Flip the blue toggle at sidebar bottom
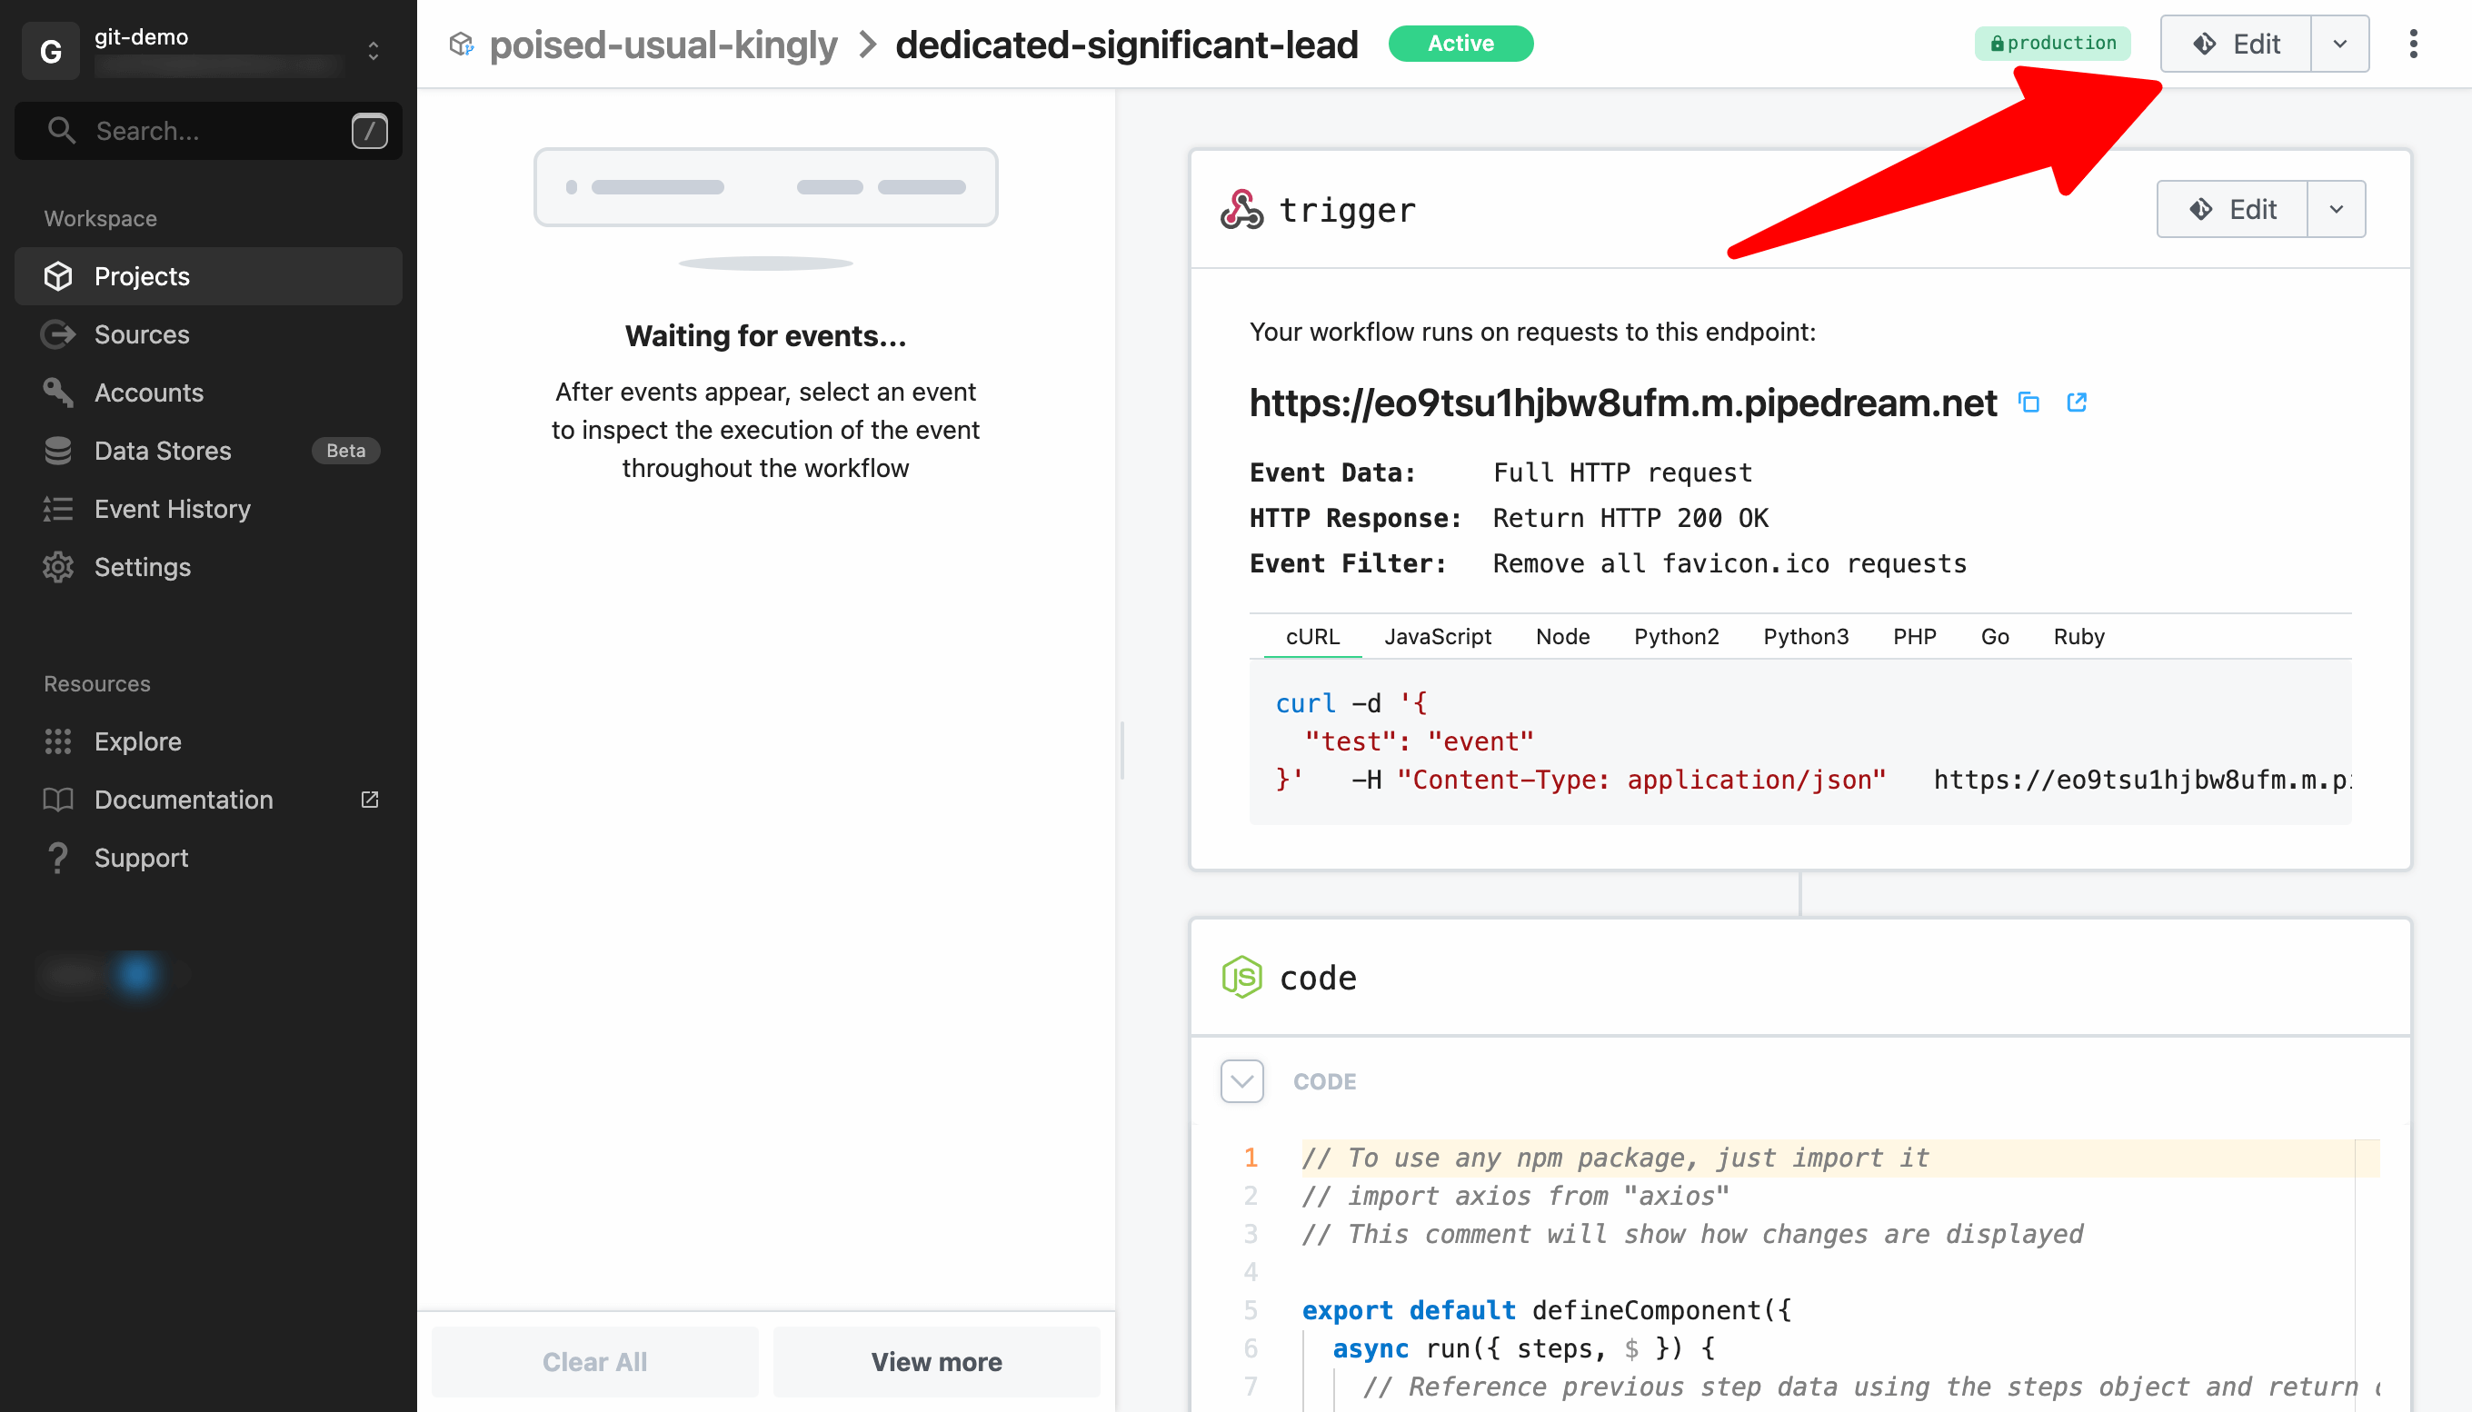Viewport: 2472px width, 1412px height. coord(134,976)
